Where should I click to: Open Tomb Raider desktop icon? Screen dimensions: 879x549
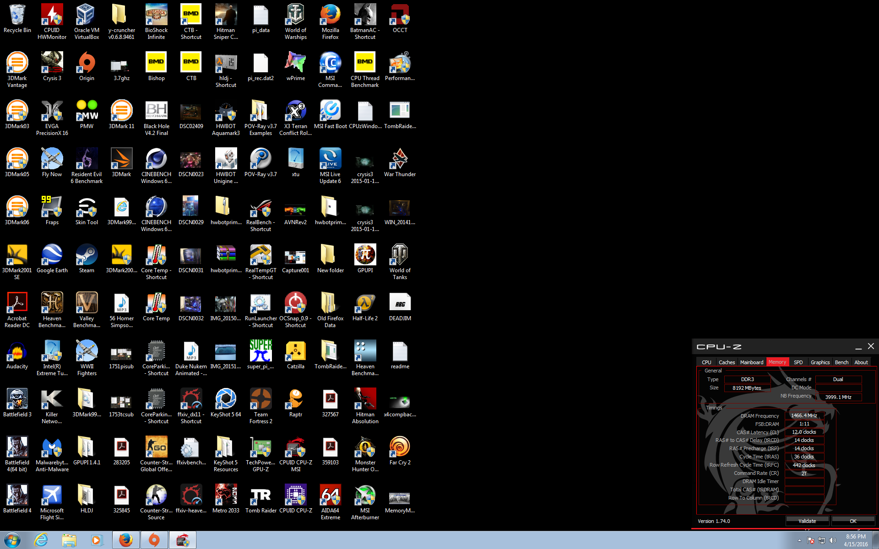(x=260, y=499)
